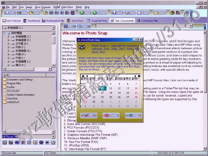Image resolution: width=208 pixels, height=156 pixels.
Task: Click document scrollbar down arrow
Action: click(205, 149)
